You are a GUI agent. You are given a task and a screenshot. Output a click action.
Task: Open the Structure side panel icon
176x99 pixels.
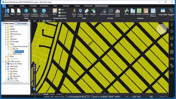(x=172, y=65)
